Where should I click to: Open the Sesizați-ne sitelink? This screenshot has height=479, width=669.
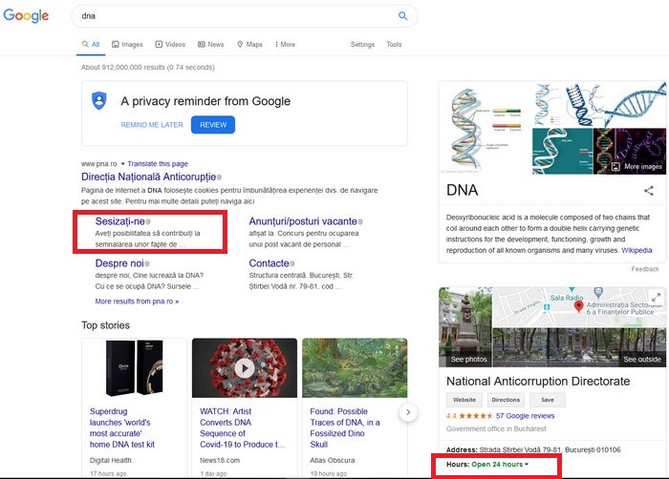click(119, 221)
